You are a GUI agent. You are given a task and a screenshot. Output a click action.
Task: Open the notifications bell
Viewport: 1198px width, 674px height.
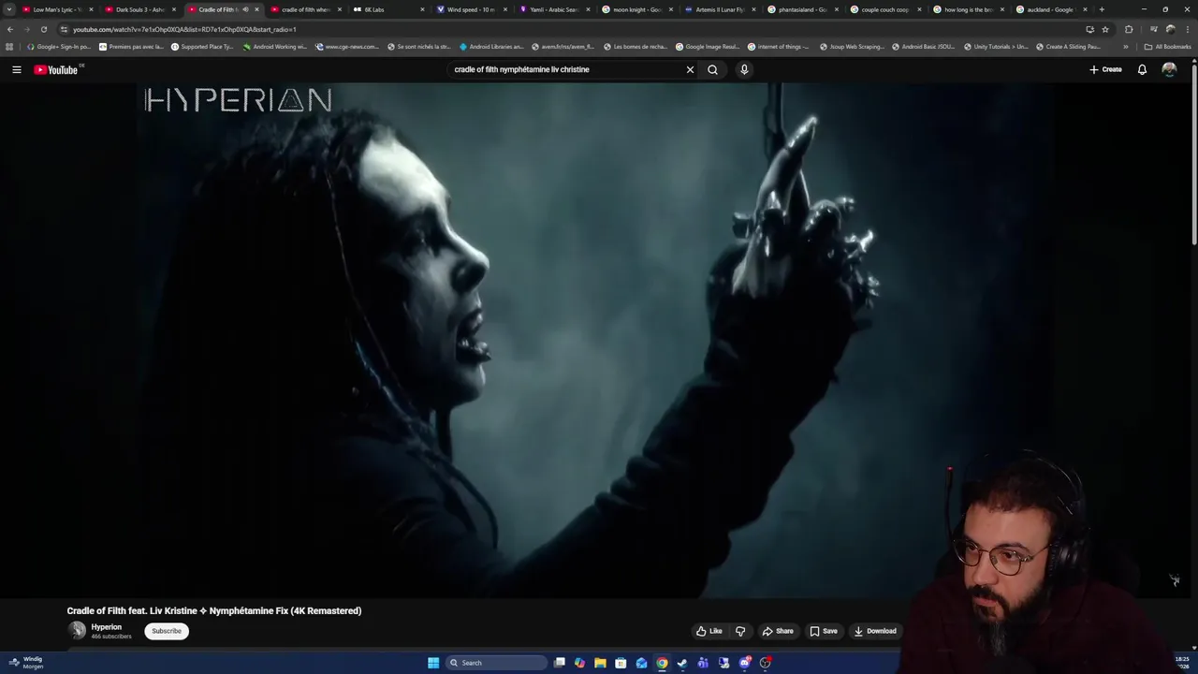click(1142, 69)
